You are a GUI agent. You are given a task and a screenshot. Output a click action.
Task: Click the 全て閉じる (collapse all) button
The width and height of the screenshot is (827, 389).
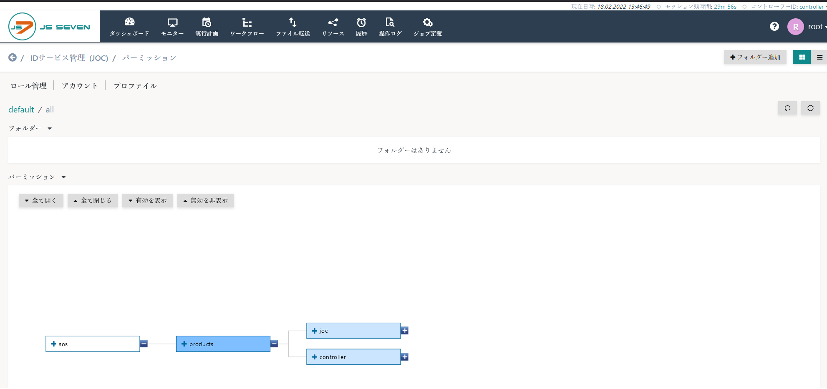click(92, 200)
